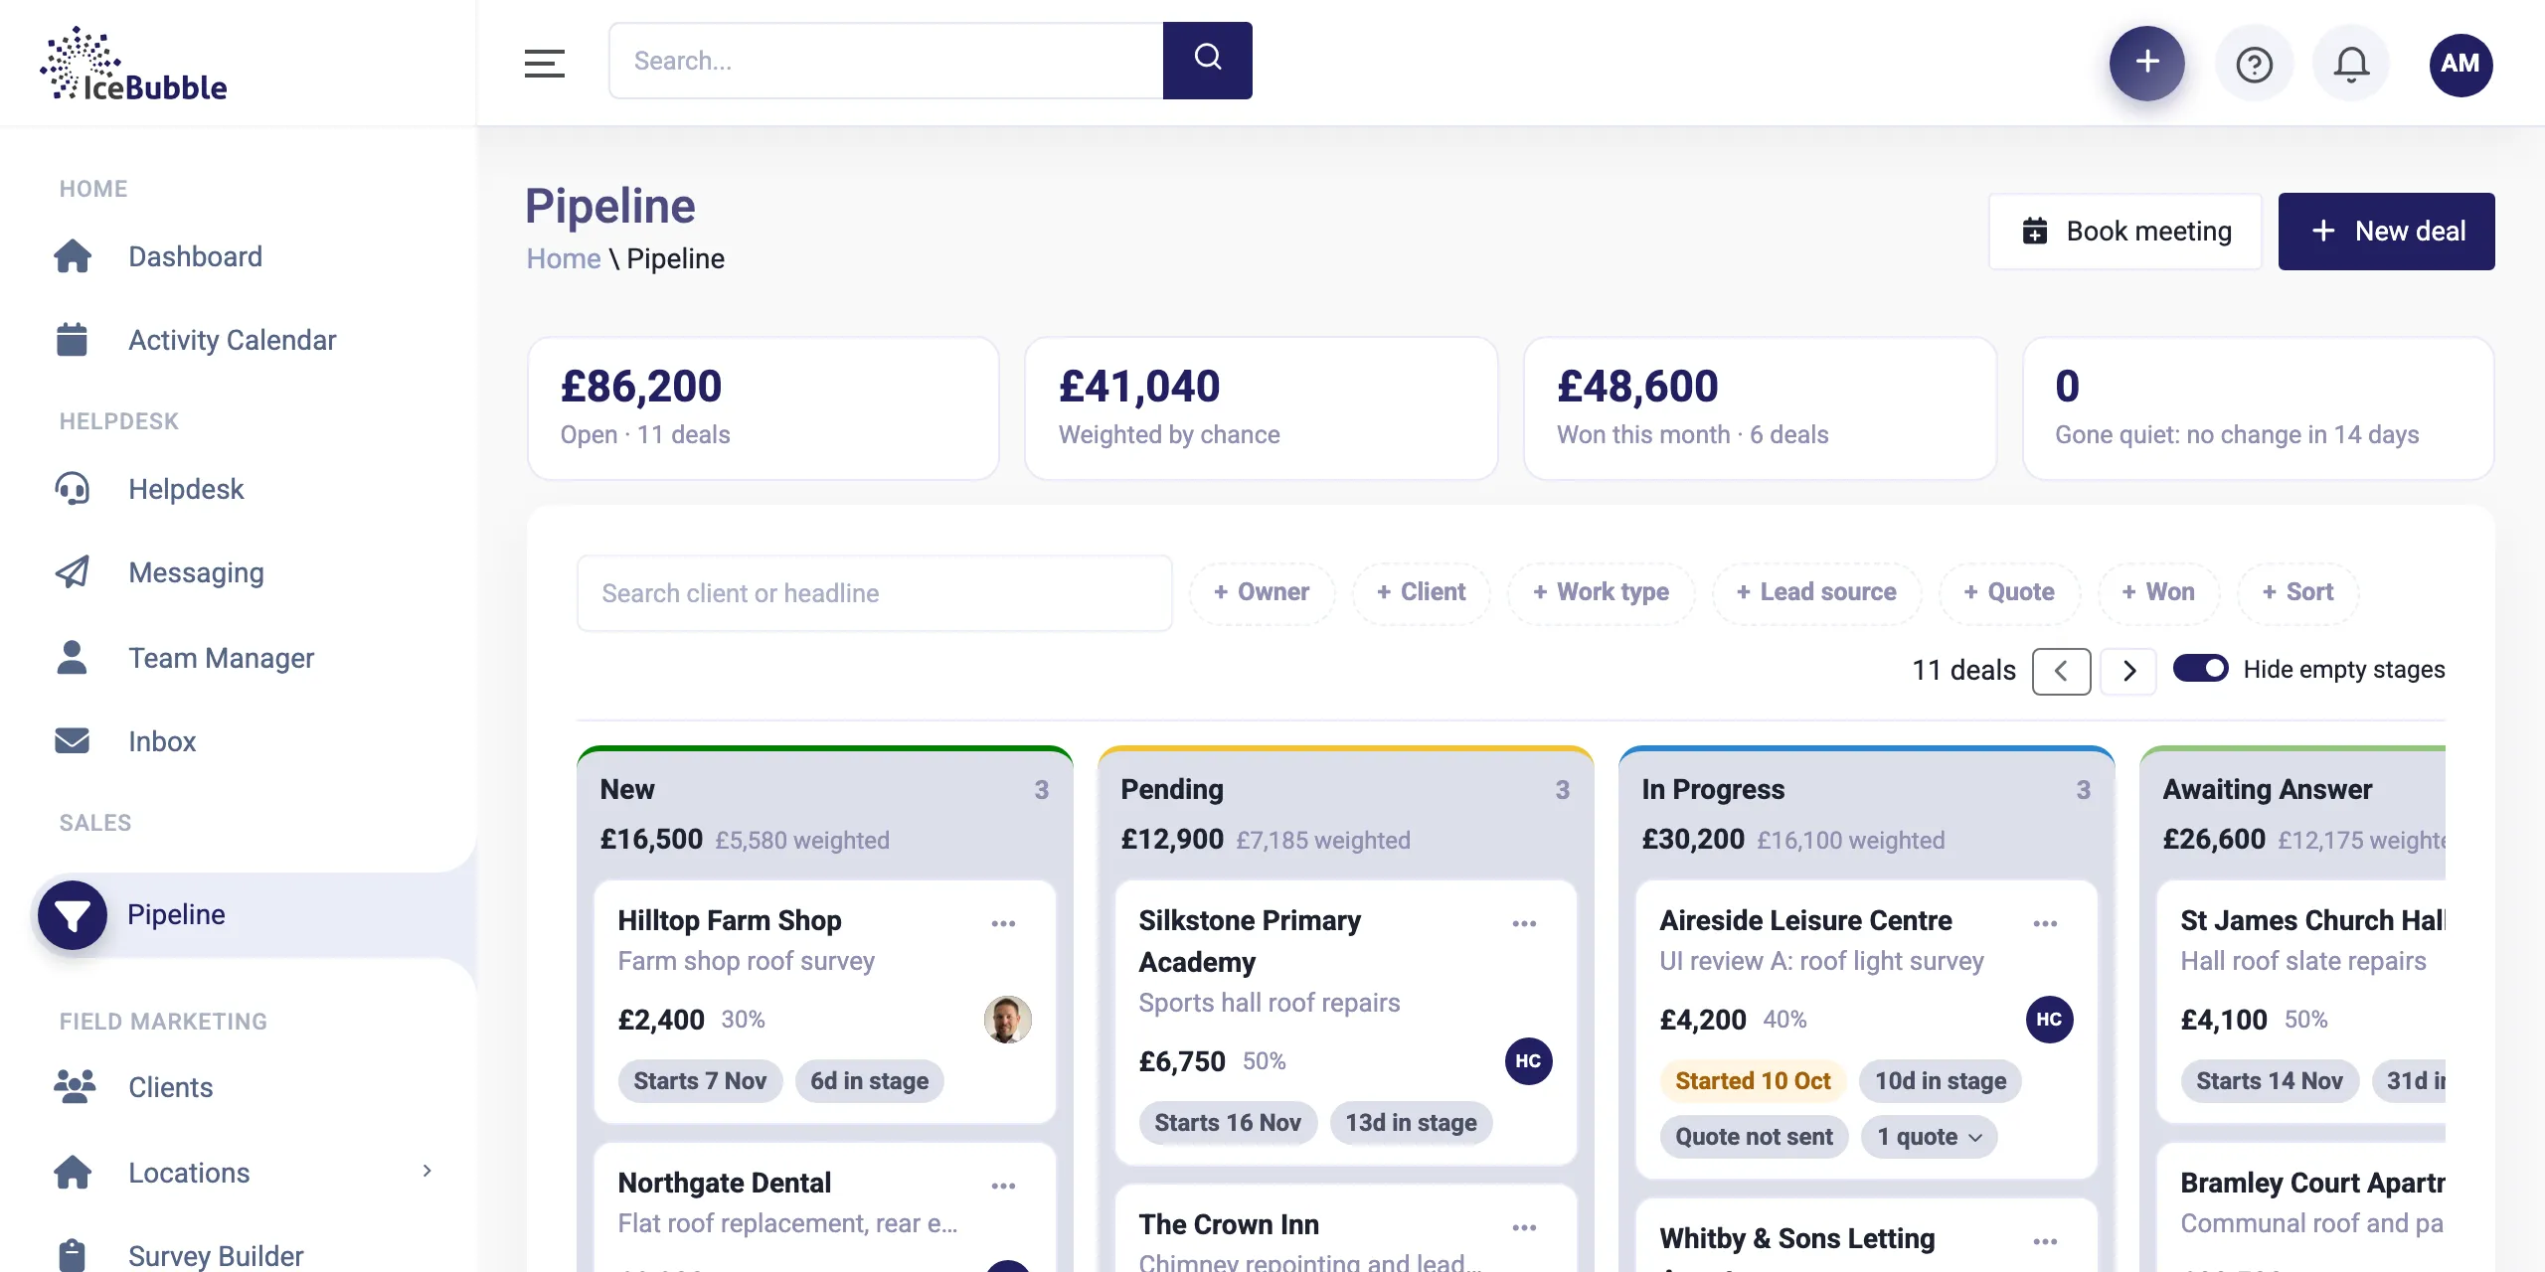Click the Inbox envelope icon
The image size is (2545, 1272).
click(x=72, y=741)
